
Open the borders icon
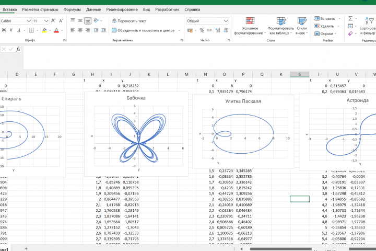[x=31, y=30]
